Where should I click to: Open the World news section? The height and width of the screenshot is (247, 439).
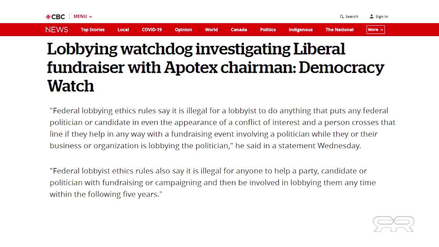(x=211, y=30)
